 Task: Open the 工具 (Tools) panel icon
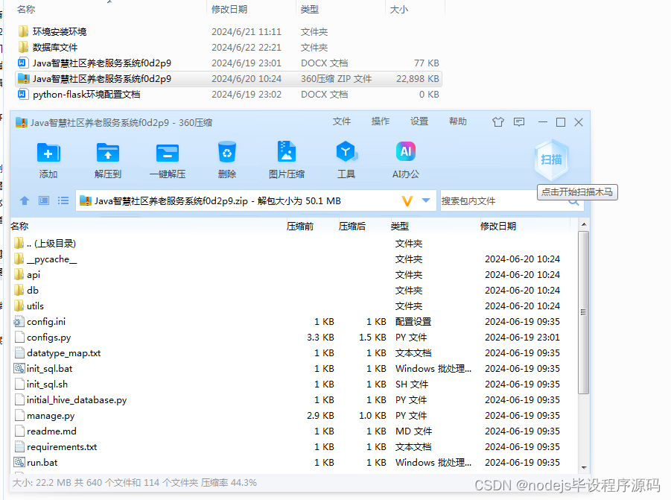point(346,156)
